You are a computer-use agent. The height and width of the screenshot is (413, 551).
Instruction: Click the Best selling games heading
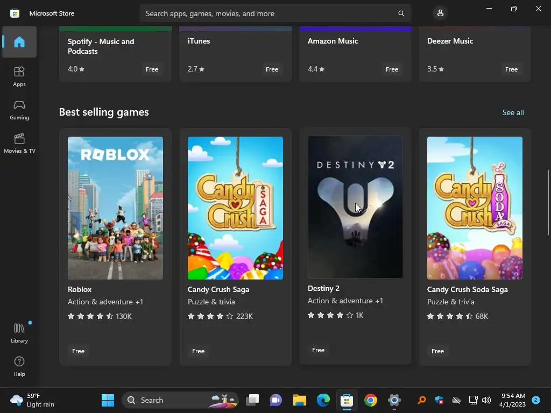click(x=104, y=112)
